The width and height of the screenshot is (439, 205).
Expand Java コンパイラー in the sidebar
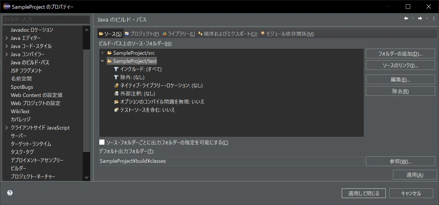point(6,54)
